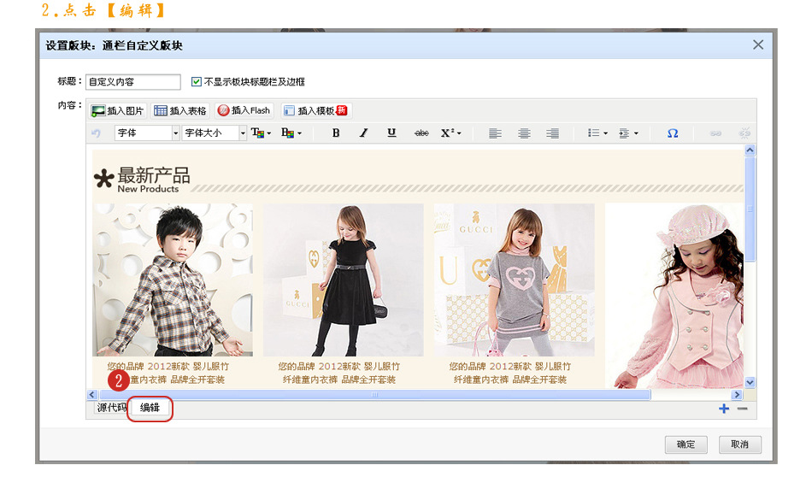This screenshot has height=477, width=812.
Task: Align text right
Action: coord(552,133)
